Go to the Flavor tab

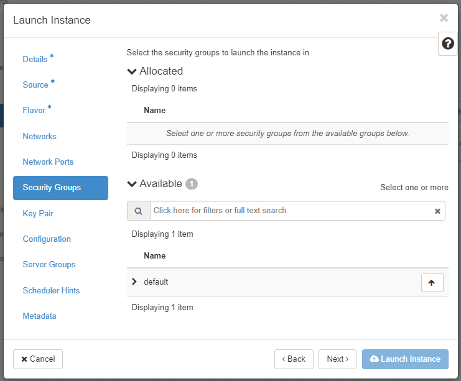pyautogui.click(x=34, y=110)
